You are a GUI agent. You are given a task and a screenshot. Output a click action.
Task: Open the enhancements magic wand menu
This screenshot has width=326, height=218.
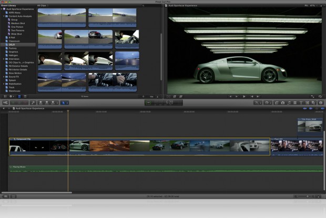click(258, 102)
